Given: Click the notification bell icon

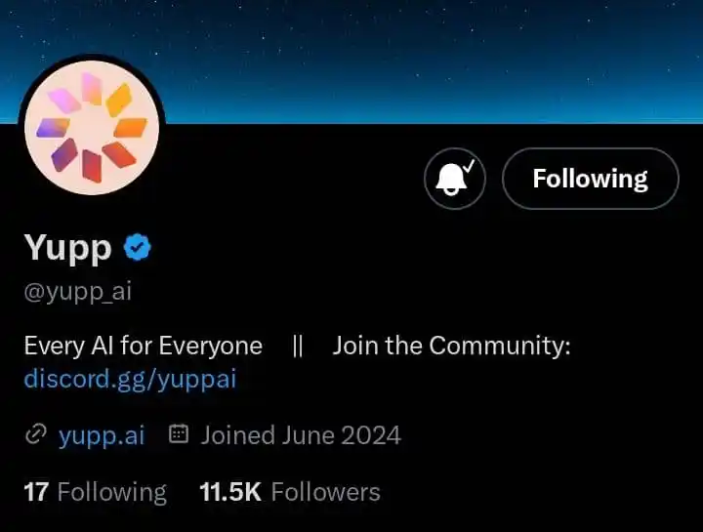Looking at the screenshot, I should coord(454,179).
